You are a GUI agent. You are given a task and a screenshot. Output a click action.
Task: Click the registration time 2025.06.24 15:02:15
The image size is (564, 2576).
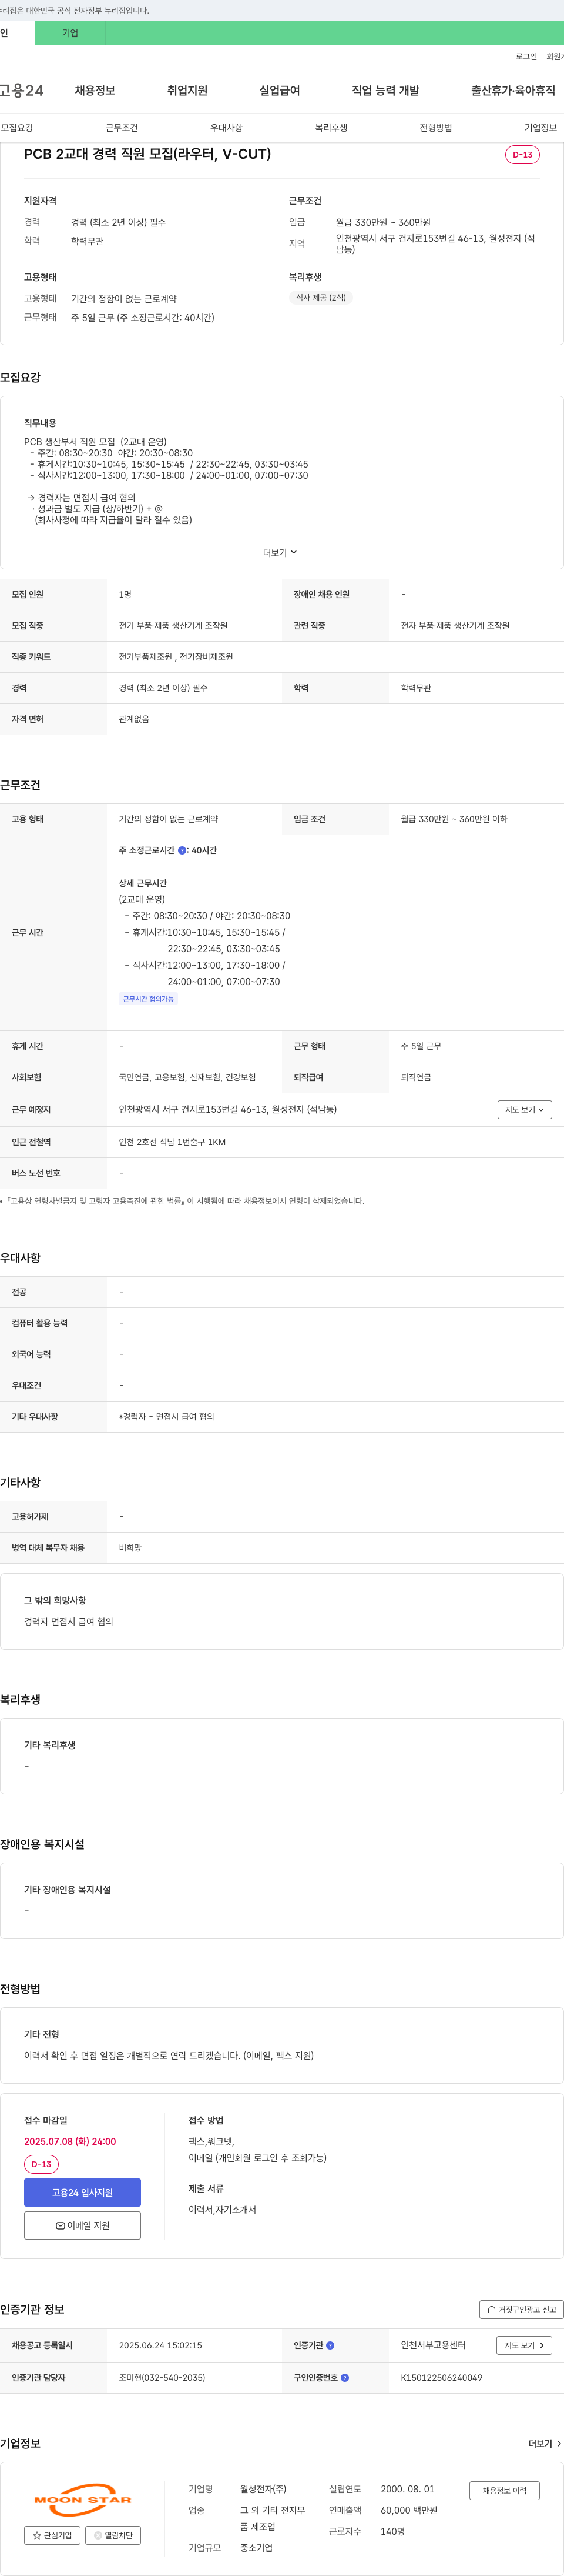pyautogui.click(x=161, y=2345)
